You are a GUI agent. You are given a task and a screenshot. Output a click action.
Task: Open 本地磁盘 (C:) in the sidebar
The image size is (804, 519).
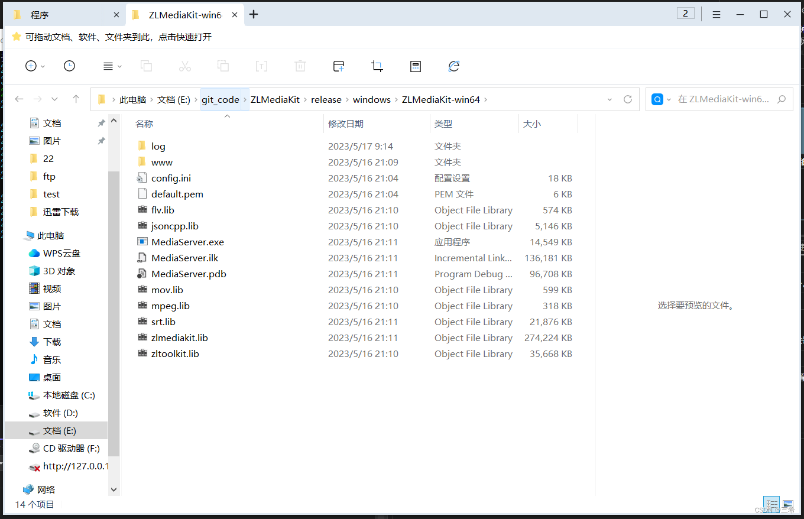[69, 395]
